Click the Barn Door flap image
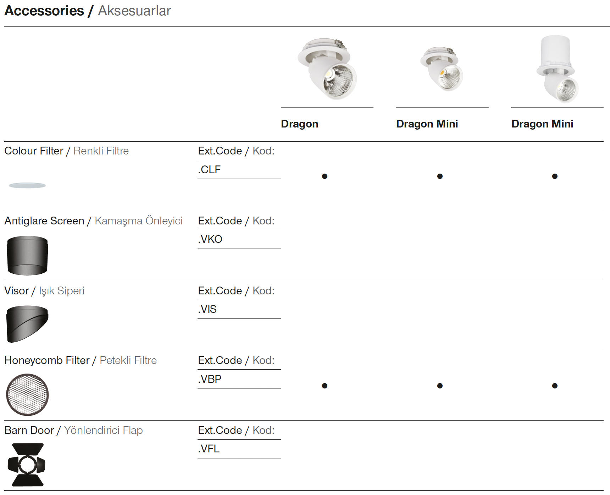This screenshot has width=610, height=495. [27, 464]
